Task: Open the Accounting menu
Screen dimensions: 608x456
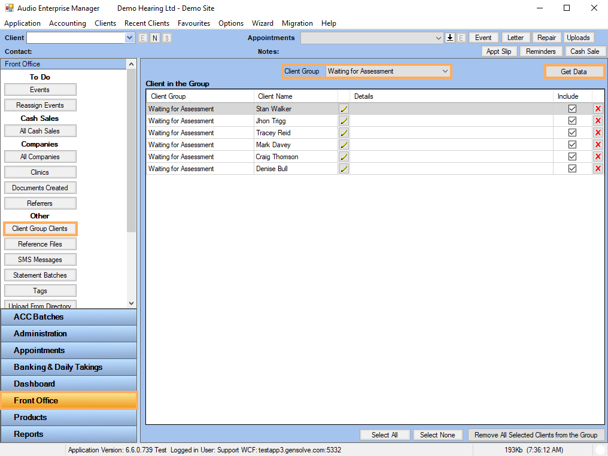Action: pyautogui.click(x=67, y=23)
